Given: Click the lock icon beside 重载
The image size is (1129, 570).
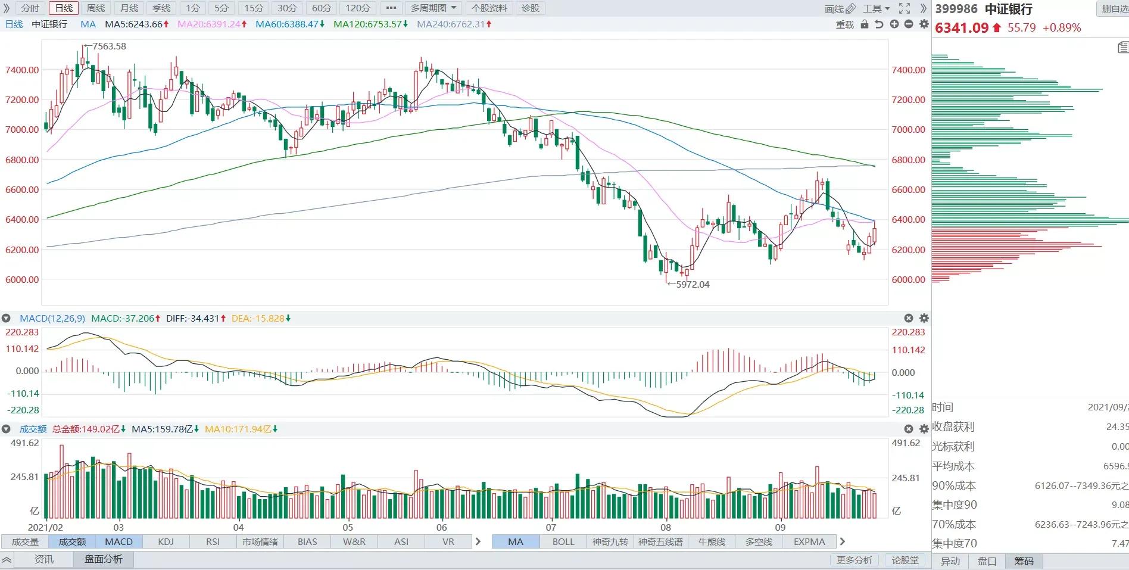Looking at the screenshot, I should click(865, 24).
